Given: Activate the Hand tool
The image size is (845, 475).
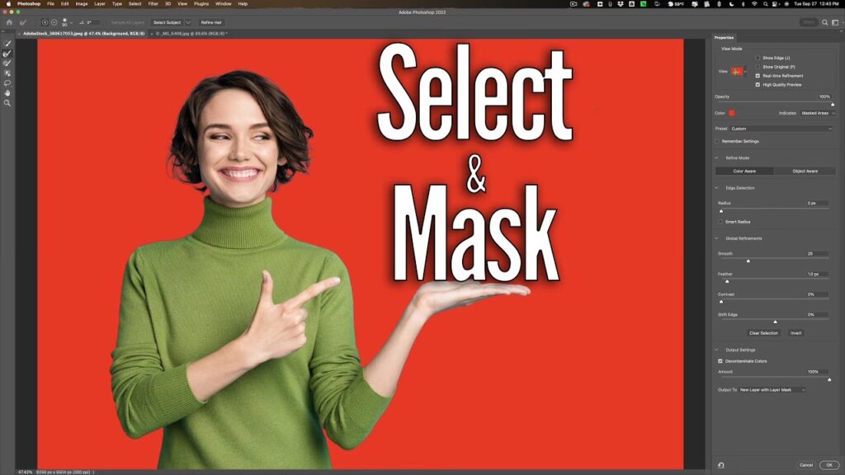Looking at the screenshot, I should coord(7,93).
